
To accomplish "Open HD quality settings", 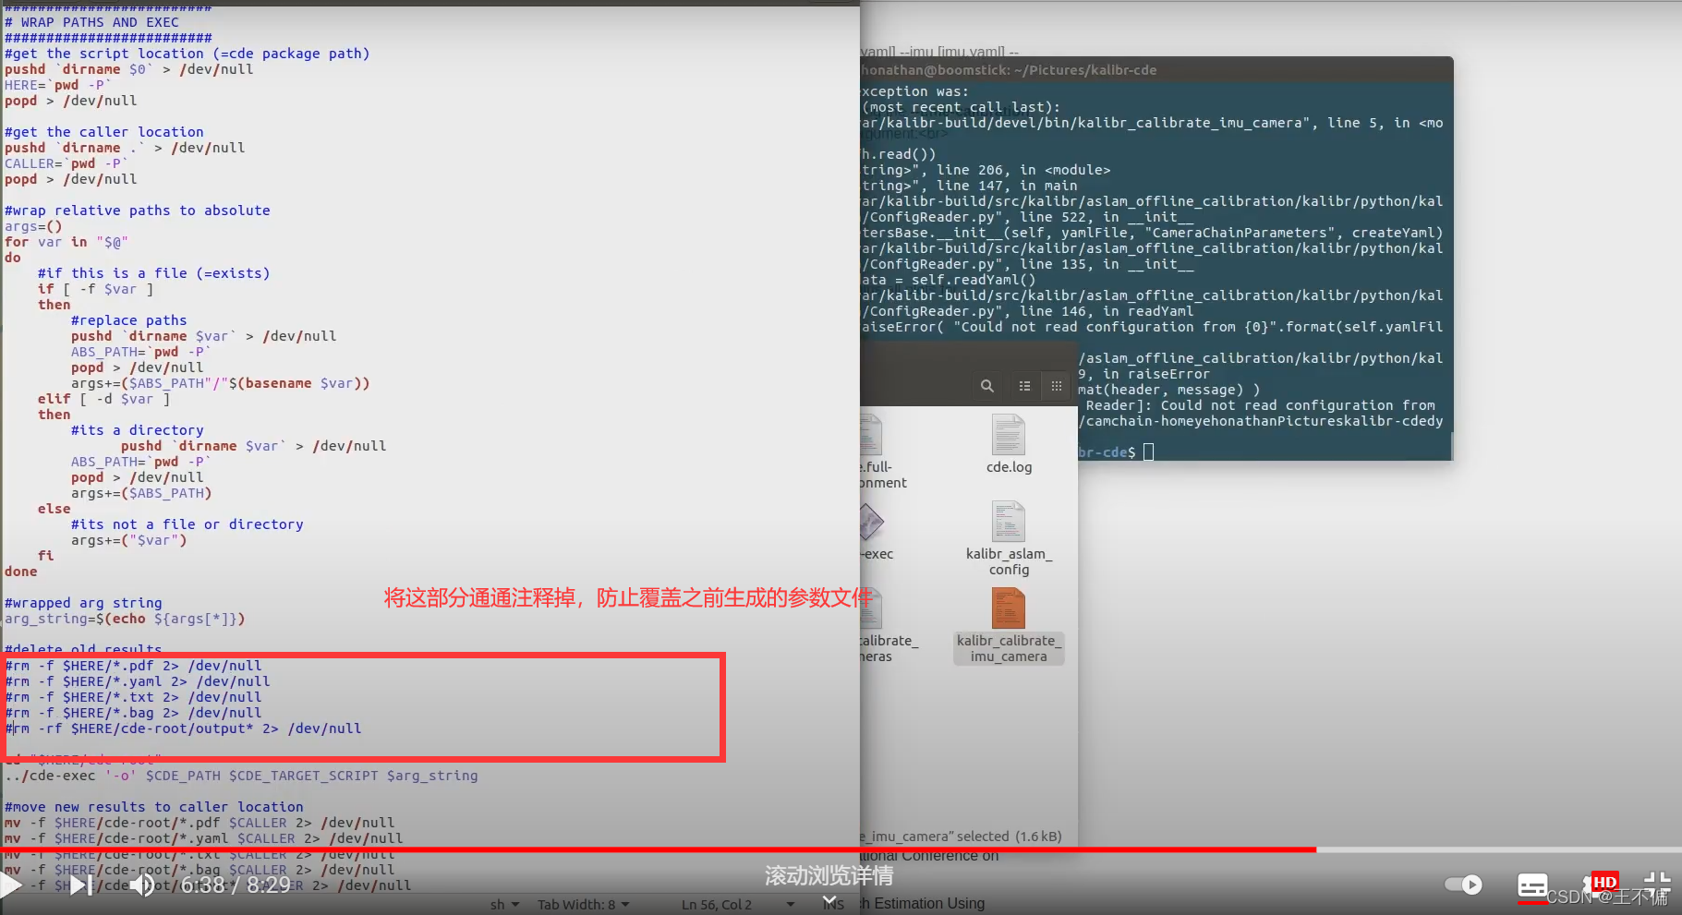I will click(x=1602, y=884).
